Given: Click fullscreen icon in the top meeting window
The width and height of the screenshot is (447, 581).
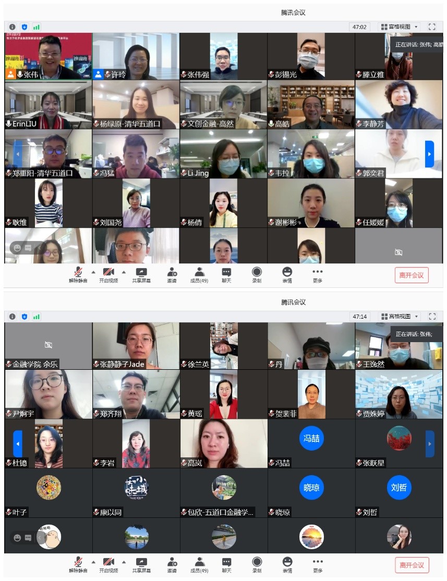Looking at the screenshot, I should click(432, 27).
